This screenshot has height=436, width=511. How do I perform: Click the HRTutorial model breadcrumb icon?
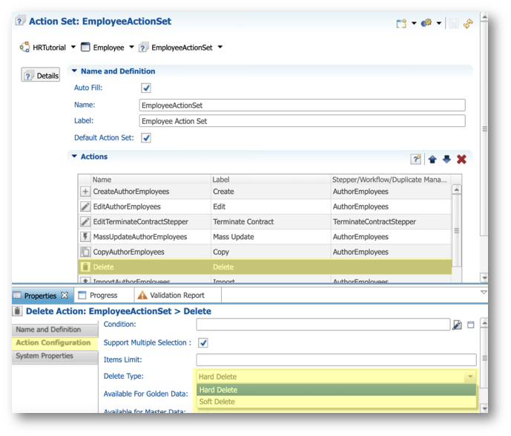tap(24, 47)
